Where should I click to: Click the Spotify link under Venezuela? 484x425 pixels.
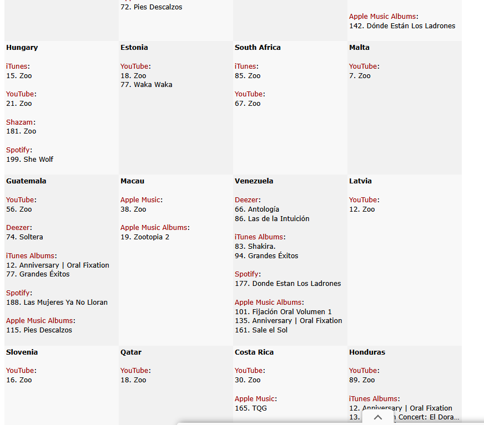pos(247,274)
